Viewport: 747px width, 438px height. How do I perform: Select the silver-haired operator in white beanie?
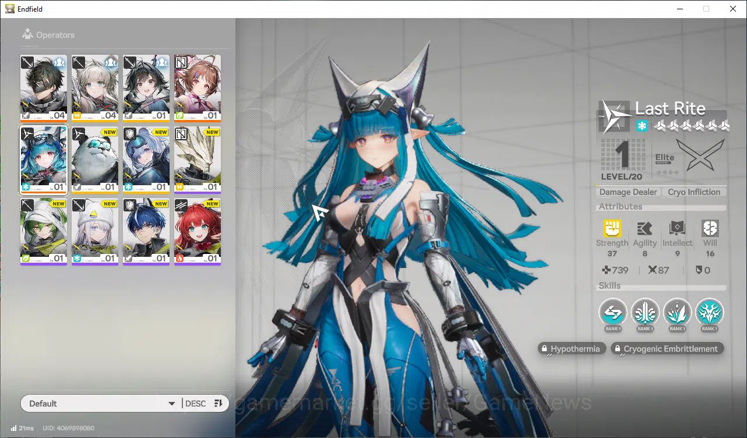click(x=95, y=232)
